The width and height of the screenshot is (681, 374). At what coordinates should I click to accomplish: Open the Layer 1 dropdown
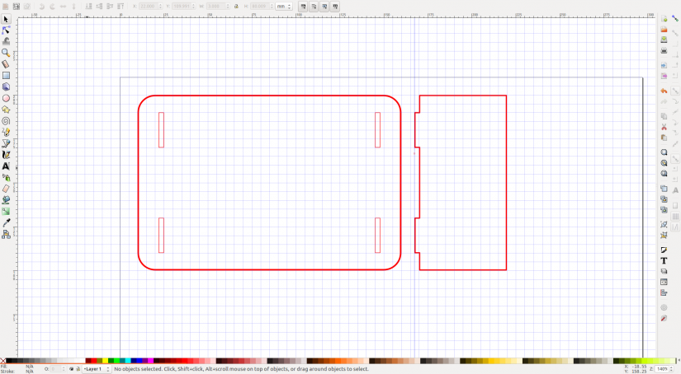[x=97, y=369]
